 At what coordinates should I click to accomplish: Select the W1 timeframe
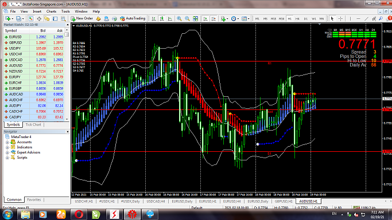[314, 19]
